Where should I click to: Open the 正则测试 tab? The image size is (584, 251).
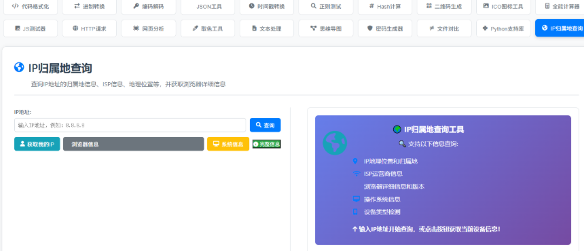[x=326, y=6]
